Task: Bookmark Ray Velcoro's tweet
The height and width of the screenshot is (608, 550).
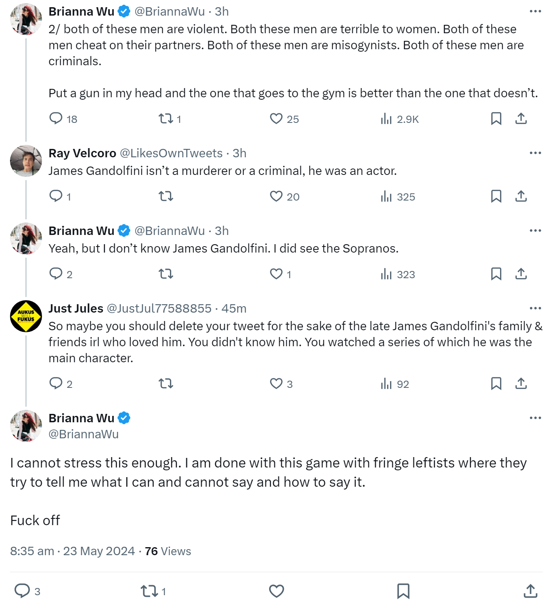Action: (x=496, y=196)
